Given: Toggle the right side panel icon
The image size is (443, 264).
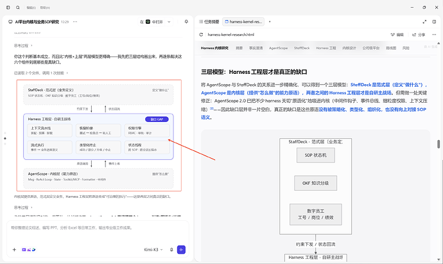Looking at the screenshot, I should pyautogui.click(x=434, y=22).
